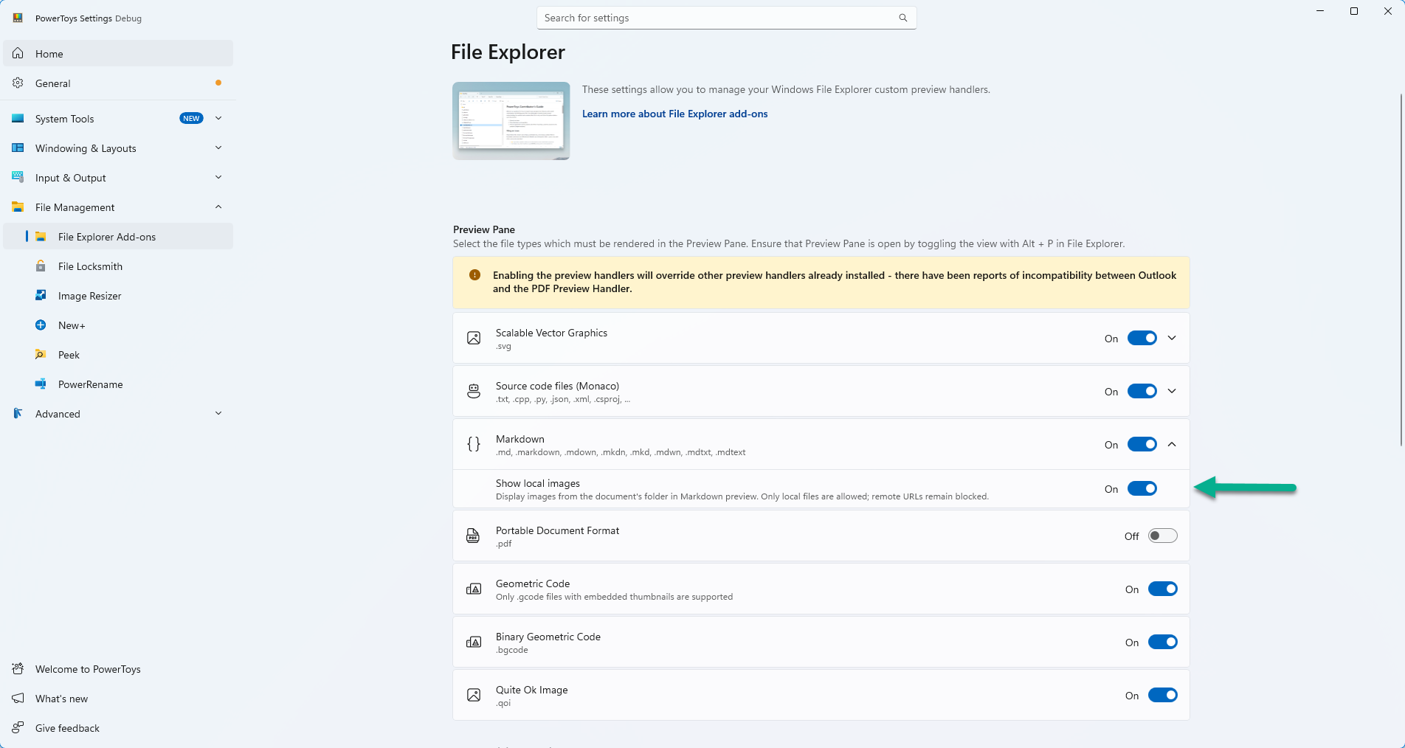Click the New+ plus icon
Screen dimensions: 1405x748
(41, 325)
